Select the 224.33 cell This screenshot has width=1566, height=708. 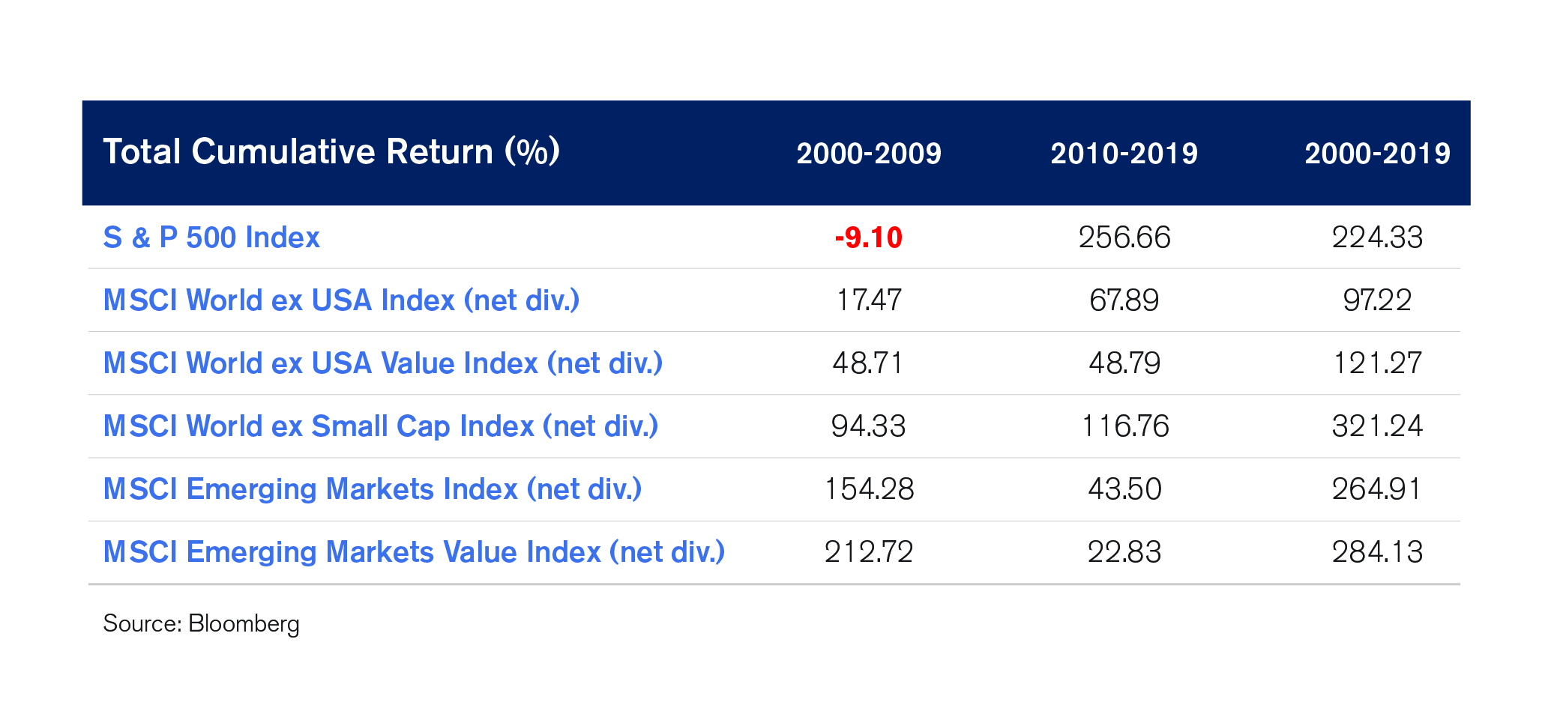click(x=1377, y=237)
